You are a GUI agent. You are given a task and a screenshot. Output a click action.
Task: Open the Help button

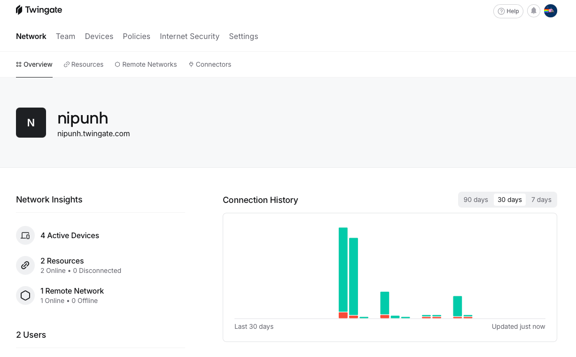tap(508, 11)
